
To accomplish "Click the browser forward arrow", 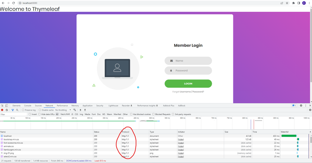I will [8, 3].
